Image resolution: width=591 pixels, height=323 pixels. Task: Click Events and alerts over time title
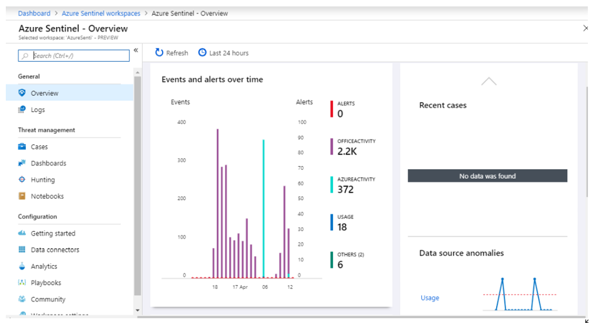coord(212,79)
